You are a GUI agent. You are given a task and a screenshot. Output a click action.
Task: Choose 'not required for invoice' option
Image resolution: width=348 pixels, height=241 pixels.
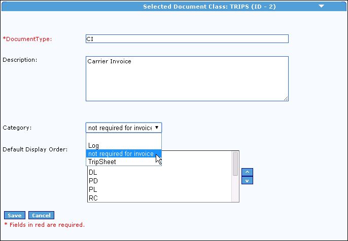(x=124, y=153)
